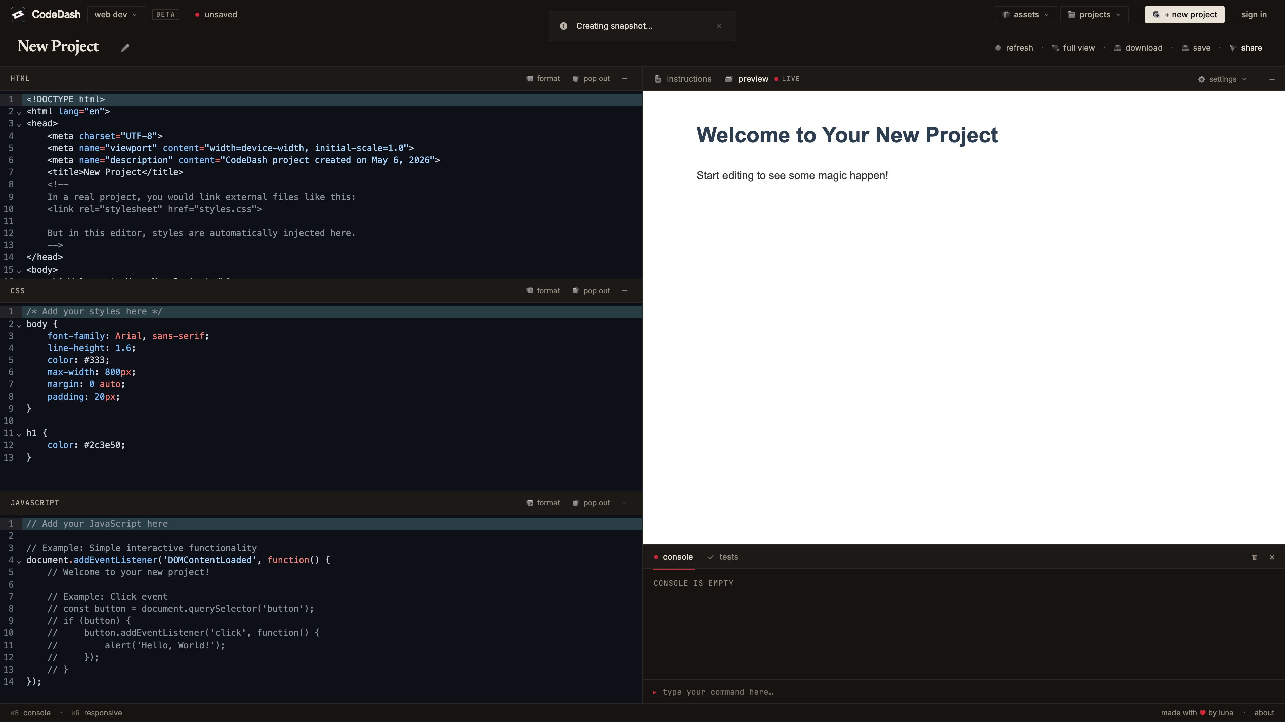The height and width of the screenshot is (722, 1285).
Task: Minimize the preview panel
Action: point(1272,79)
